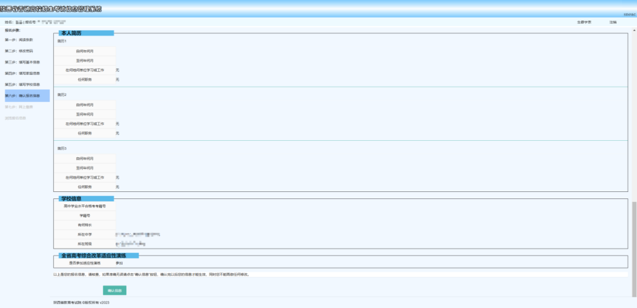Screen dimensions: 637x308
Task: Click the 陕西省教育考试院 footer copyright text
Action: click(x=81, y=302)
